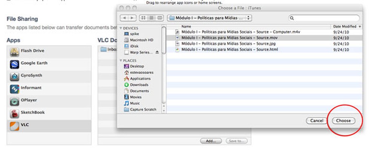Eject the Warp Series volume

(x=157, y=52)
